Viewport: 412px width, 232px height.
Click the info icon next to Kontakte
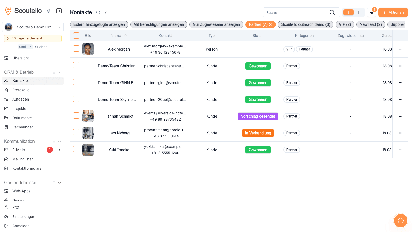click(98, 12)
